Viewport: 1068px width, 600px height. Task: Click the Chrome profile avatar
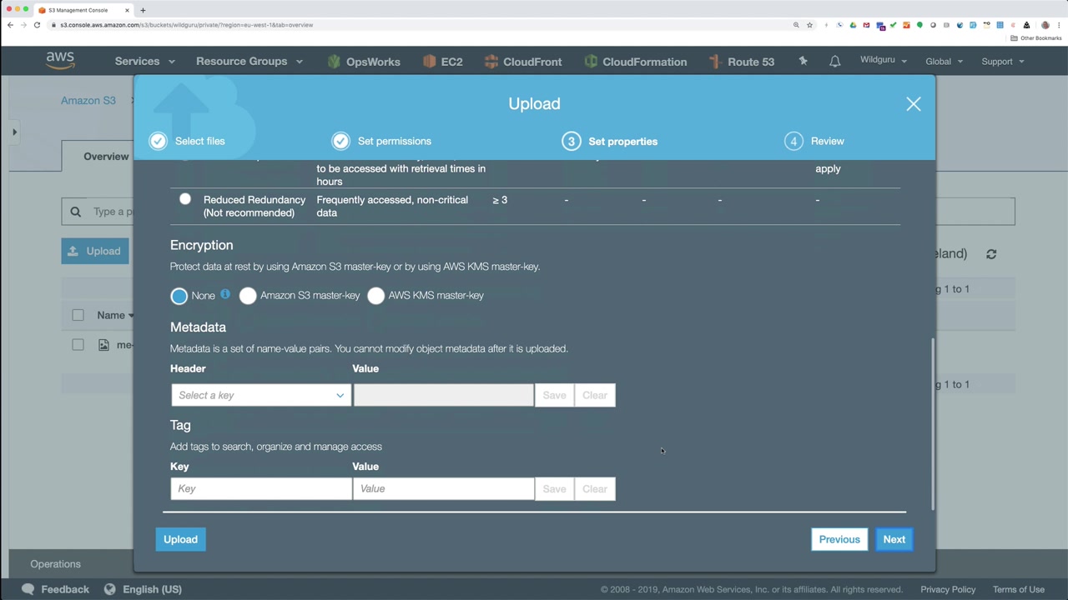tap(1045, 25)
